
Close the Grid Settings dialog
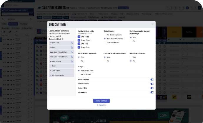[x=152, y=24]
